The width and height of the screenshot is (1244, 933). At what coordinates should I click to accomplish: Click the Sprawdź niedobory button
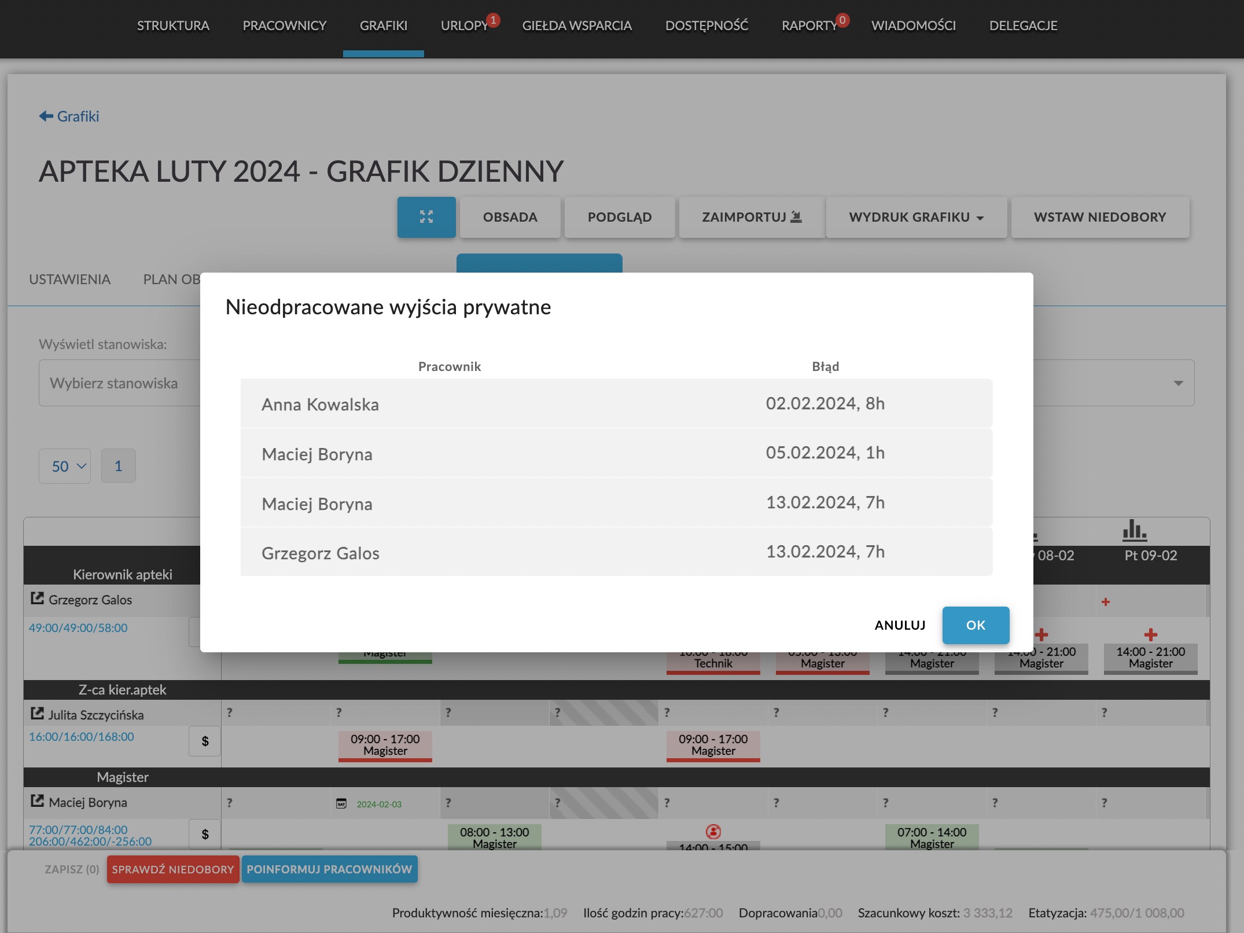coord(173,869)
